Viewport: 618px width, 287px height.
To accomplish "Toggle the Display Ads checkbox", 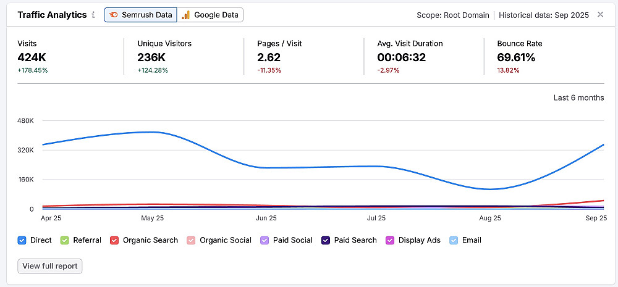I will [390, 240].
